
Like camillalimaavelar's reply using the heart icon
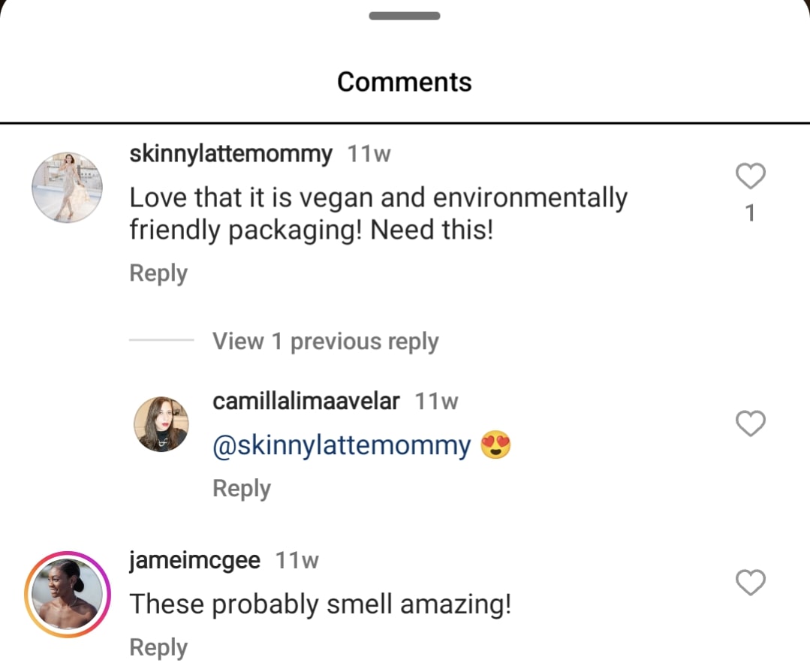tap(751, 423)
